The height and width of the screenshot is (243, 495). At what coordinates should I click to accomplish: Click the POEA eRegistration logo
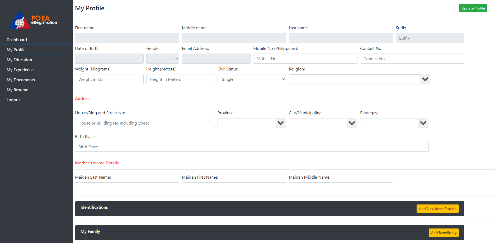[x=33, y=20]
